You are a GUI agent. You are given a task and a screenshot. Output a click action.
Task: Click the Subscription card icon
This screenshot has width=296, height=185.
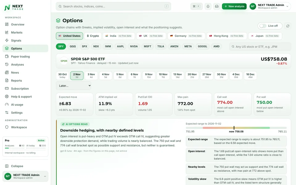7,88
